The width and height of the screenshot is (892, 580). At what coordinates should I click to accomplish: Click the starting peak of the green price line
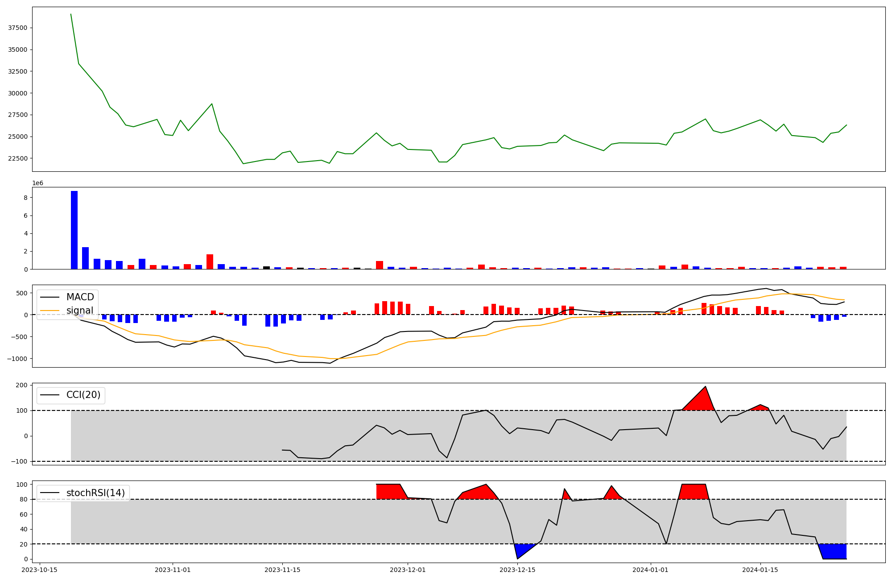(x=71, y=14)
